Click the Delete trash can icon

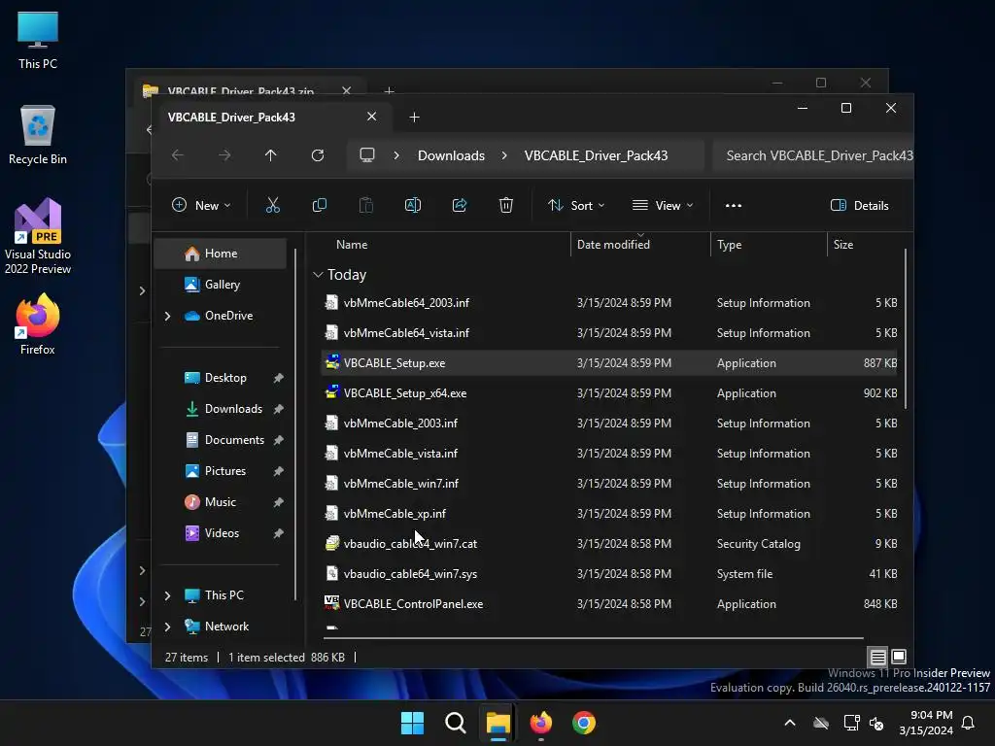pyautogui.click(x=505, y=206)
